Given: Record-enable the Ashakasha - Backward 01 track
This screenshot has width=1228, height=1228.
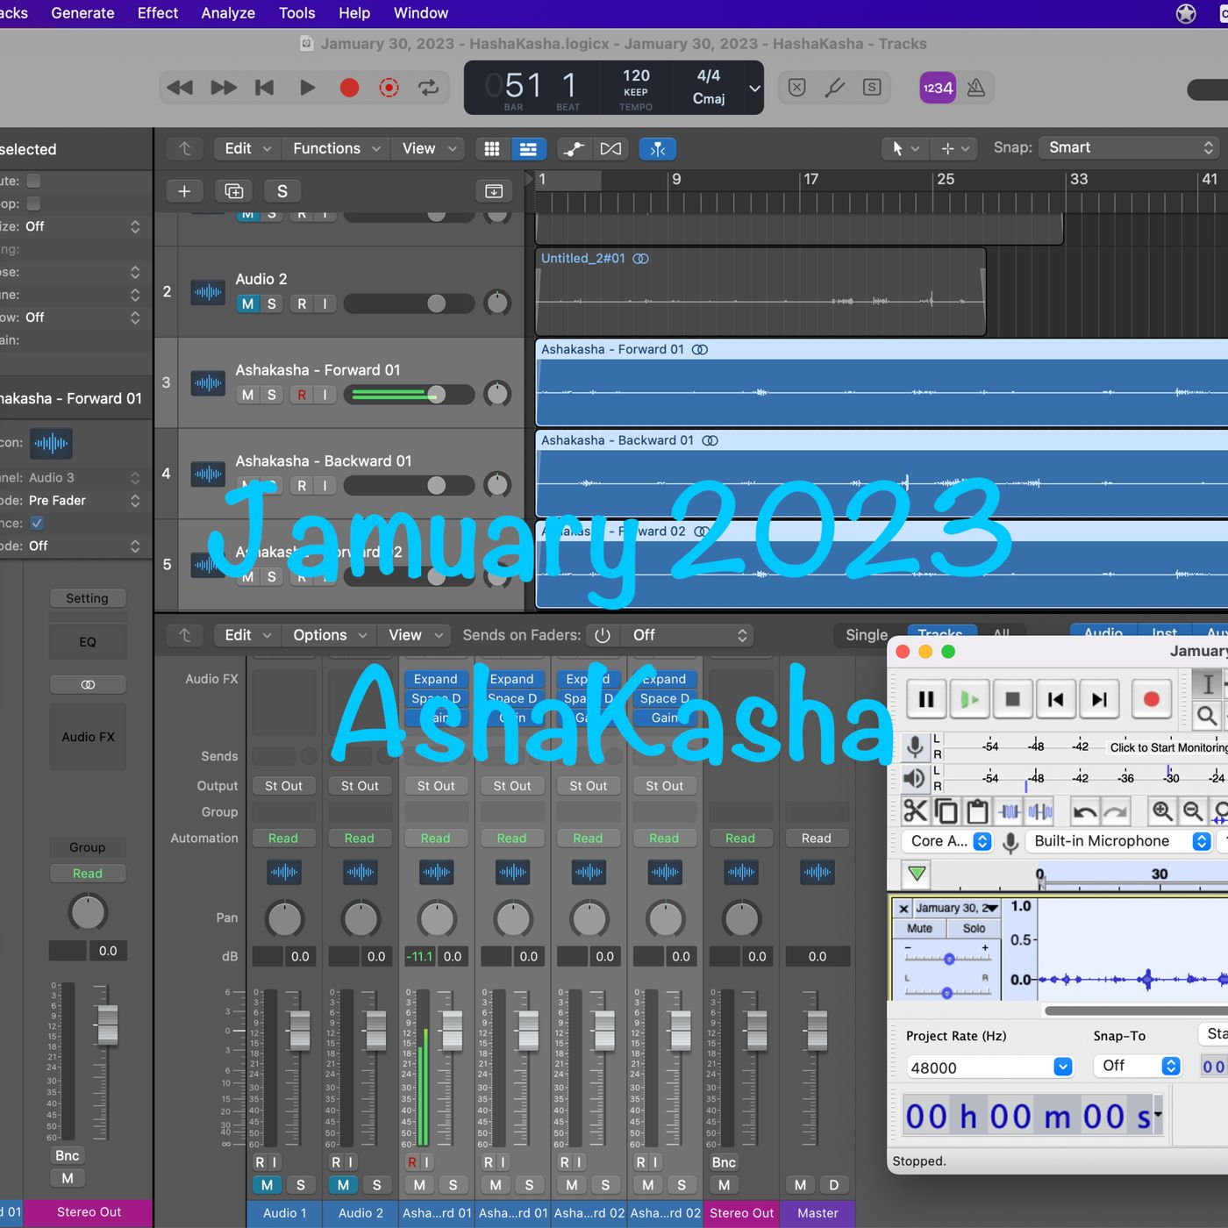Looking at the screenshot, I should (303, 485).
